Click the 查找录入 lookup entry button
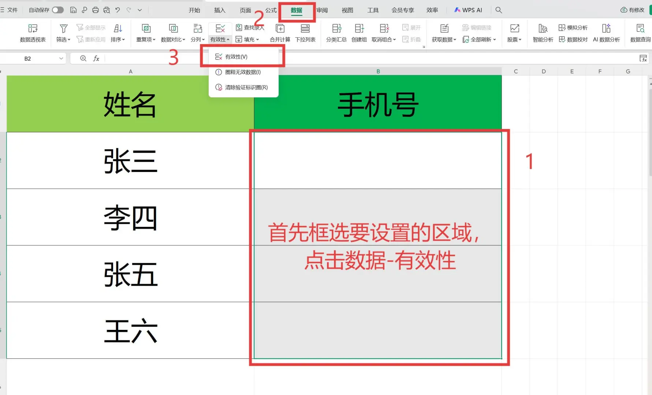The image size is (652, 395). pos(250,27)
